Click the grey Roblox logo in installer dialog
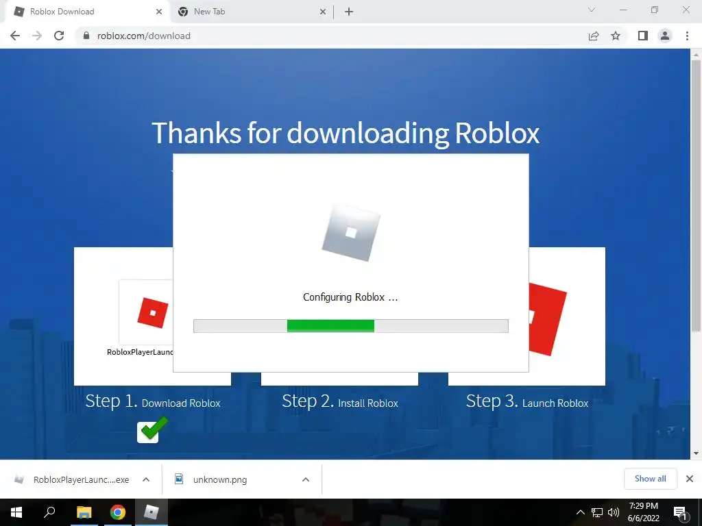702x526 pixels. pyautogui.click(x=351, y=233)
